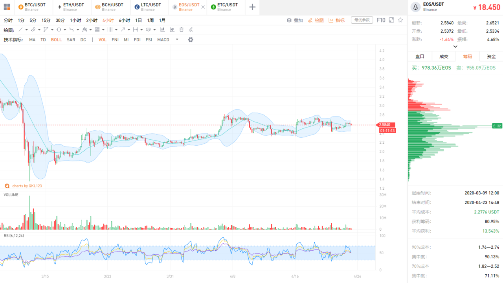Toggle DC indicator
The width and height of the screenshot is (503, 283).
click(x=83, y=40)
